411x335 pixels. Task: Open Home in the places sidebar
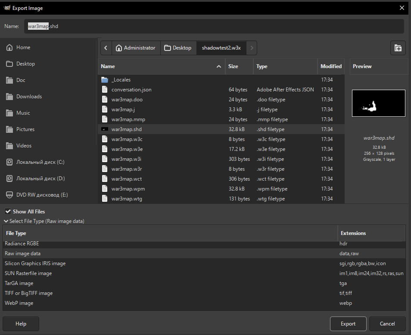coord(23,47)
